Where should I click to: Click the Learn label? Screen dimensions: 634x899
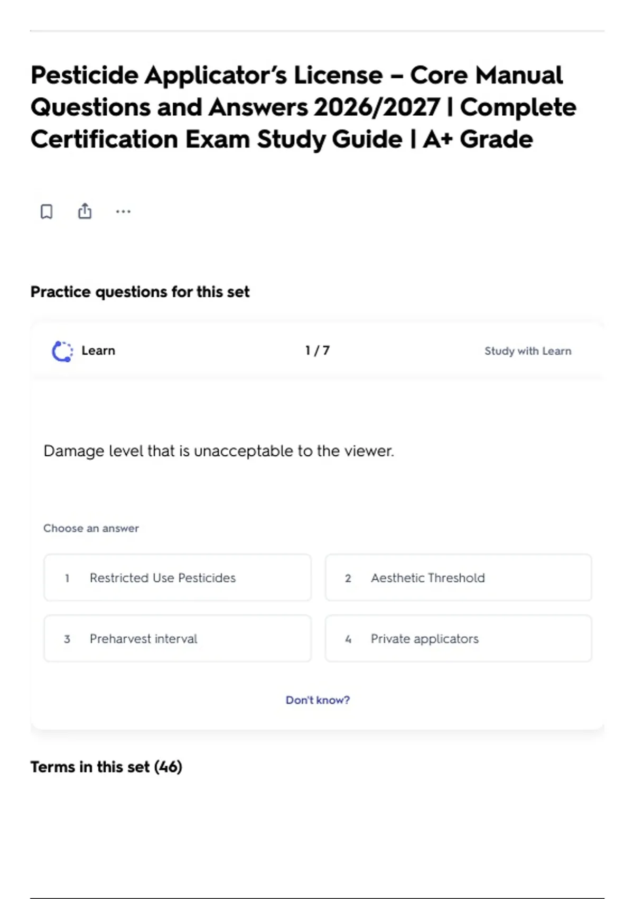point(98,351)
